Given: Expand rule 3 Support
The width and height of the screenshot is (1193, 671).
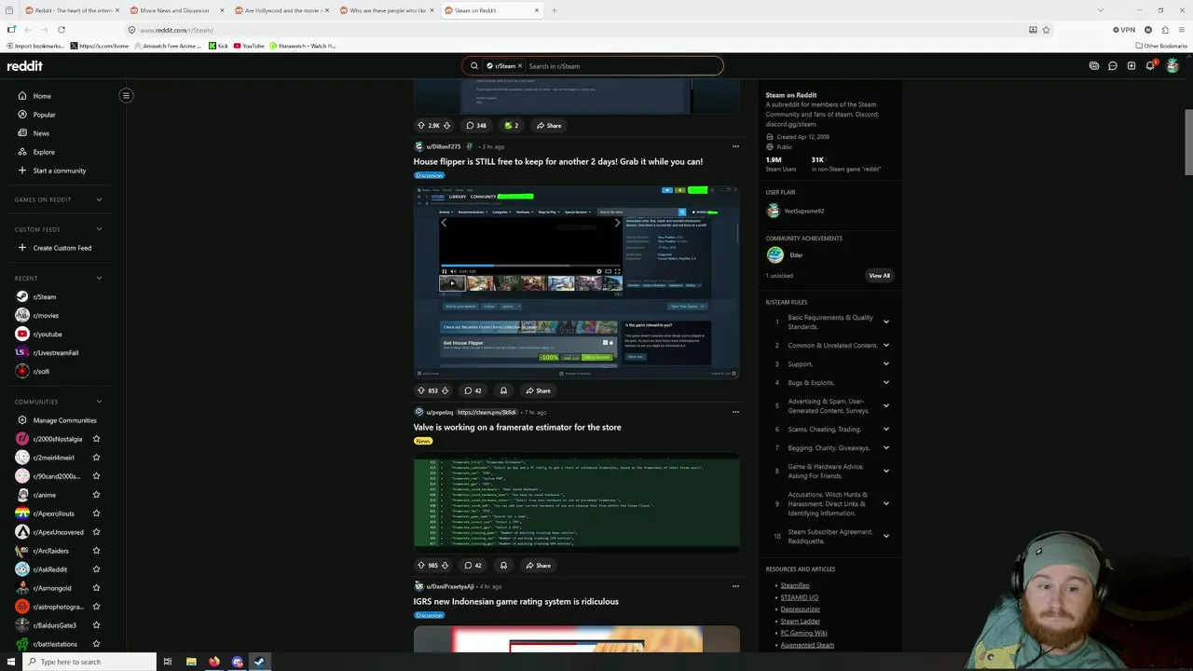Looking at the screenshot, I should [886, 363].
